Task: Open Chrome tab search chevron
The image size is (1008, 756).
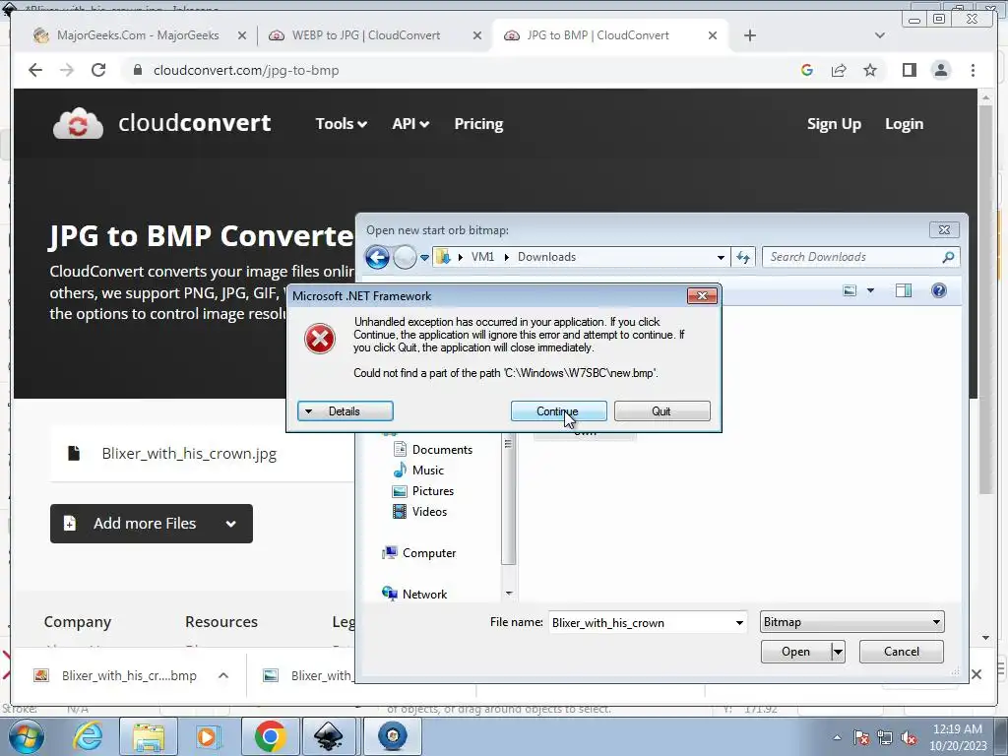Action: point(880,35)
